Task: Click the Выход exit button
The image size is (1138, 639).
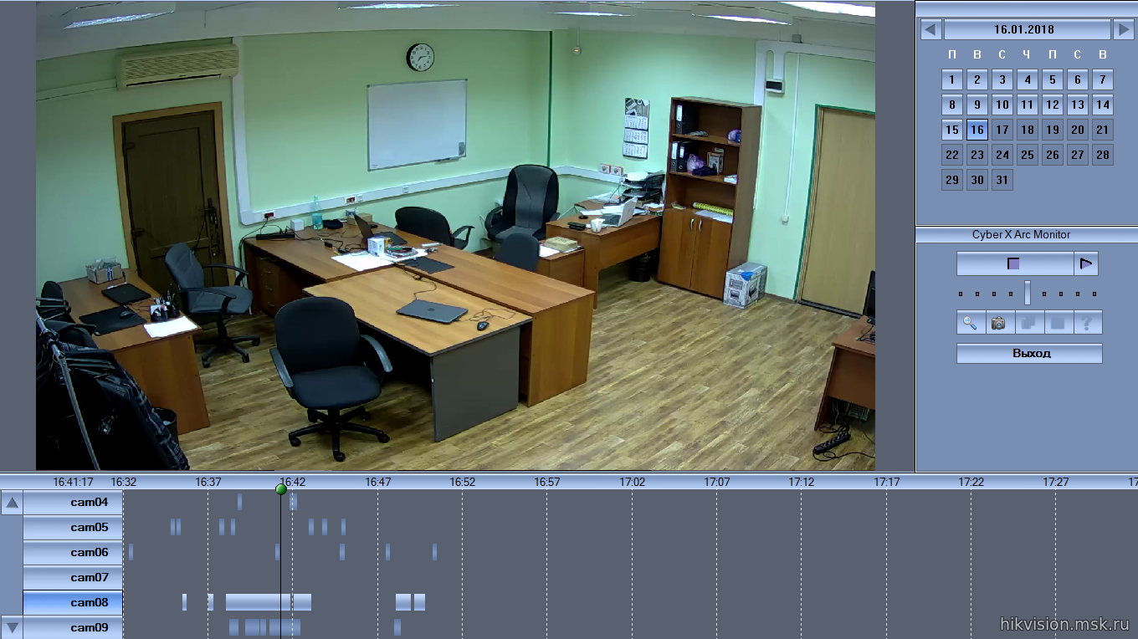Action: point(1030,354)
